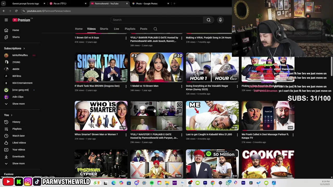
Task: Open options menu for 1 Brown Girl vs 8 Guys
Action: 126,38
